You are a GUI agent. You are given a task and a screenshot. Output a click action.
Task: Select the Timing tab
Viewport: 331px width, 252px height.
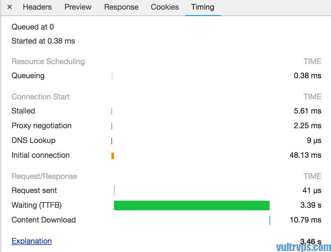click(203, 7)
